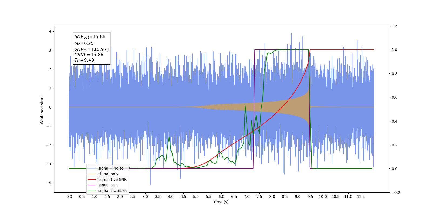
Task: Click the −0.2 tick on the right axis
Action: tap(396, 193)
